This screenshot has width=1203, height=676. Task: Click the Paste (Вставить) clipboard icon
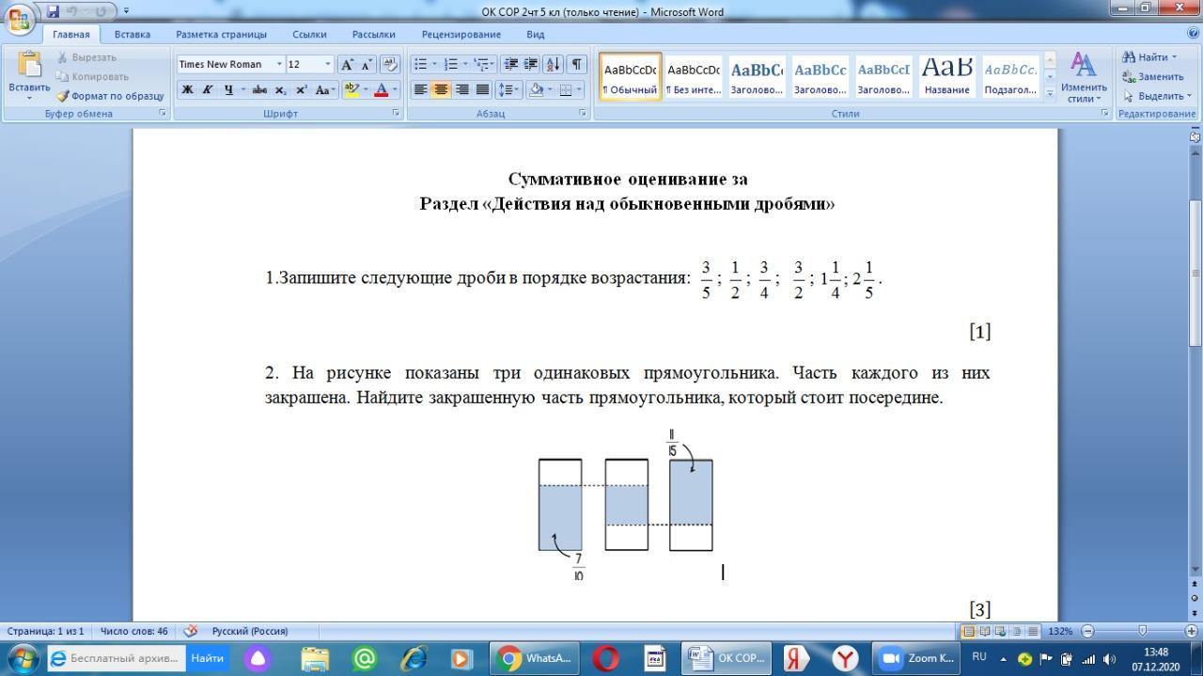click(29, 66)
